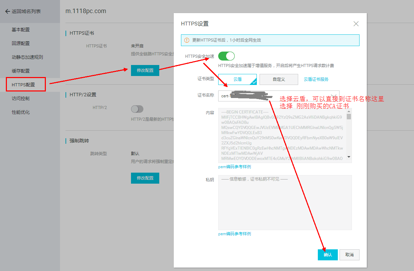Open 回源配置 in sidebar

[x=21, y=43]
